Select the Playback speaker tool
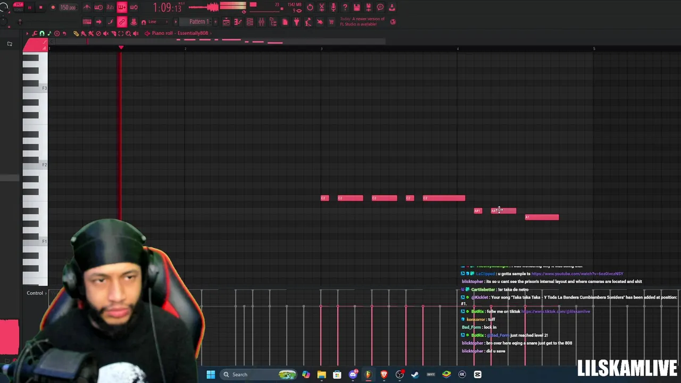681x383 pixels. (x=135, y=34)
